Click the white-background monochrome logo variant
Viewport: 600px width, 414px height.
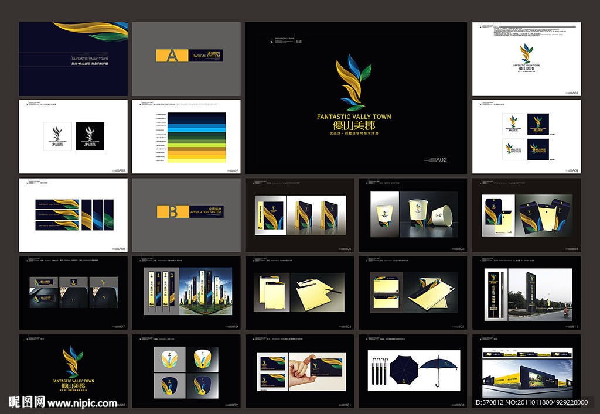click(57, 136)
